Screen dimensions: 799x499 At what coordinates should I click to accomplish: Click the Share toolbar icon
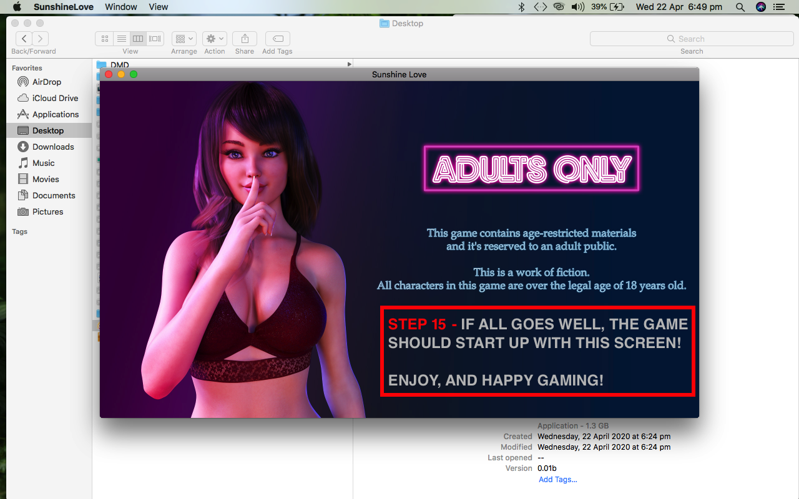[x=245, y=39]
